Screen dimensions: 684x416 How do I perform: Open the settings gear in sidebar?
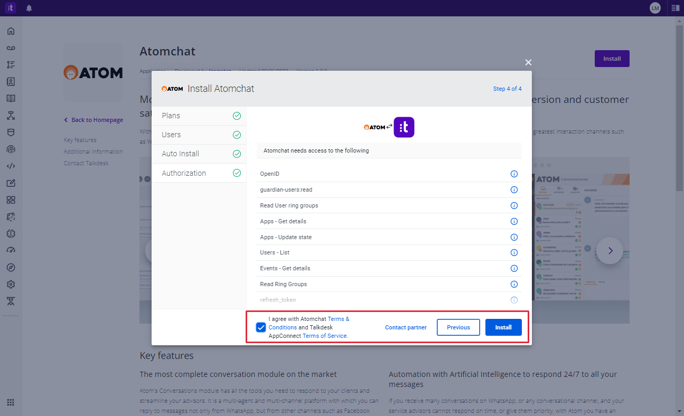[11, 285]
